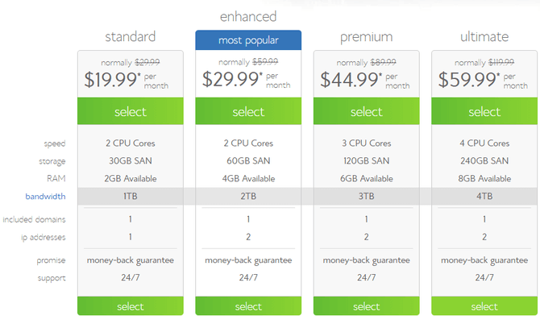Click bottom select button for ultimate plan
This screenshot has height=316, width=540.
pyautogui.click(x=484, y=306)
